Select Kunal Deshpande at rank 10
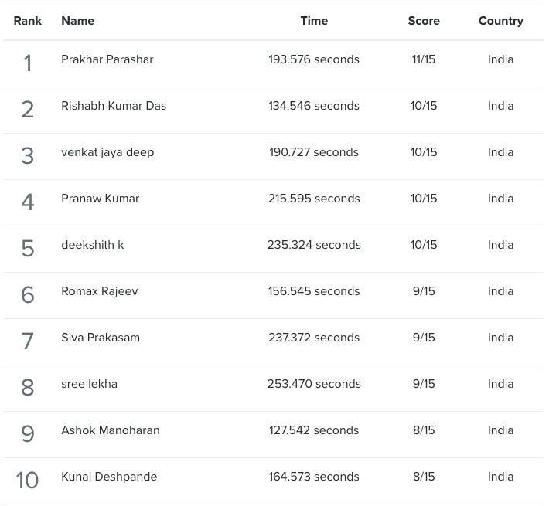 point(109,477)
